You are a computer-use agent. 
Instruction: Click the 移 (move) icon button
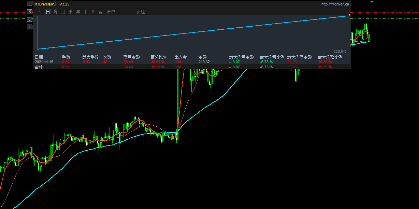(29, 12)
